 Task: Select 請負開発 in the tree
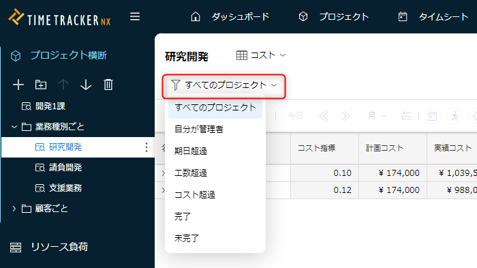(x=65, y=168)
